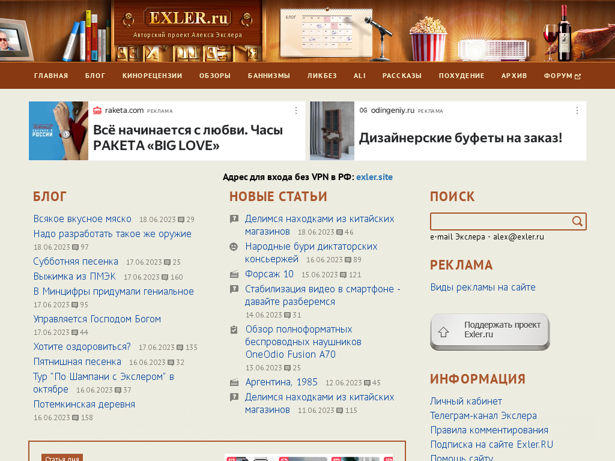This screenshot has height=461, width=615.
Task: Open post В Минцифры придумали гениальное
Action: click(x=114, y=292)
